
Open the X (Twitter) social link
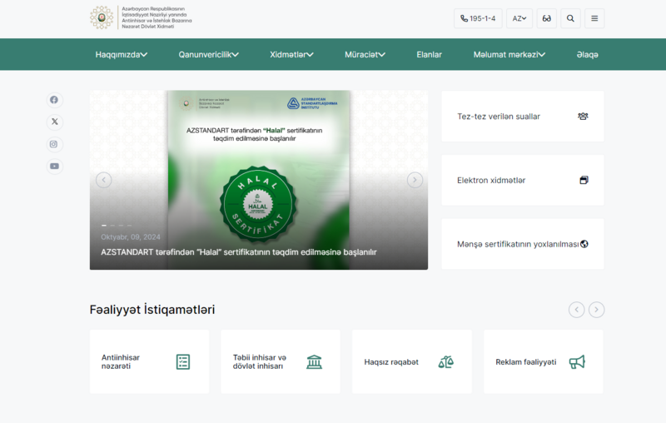pos(54,122)
